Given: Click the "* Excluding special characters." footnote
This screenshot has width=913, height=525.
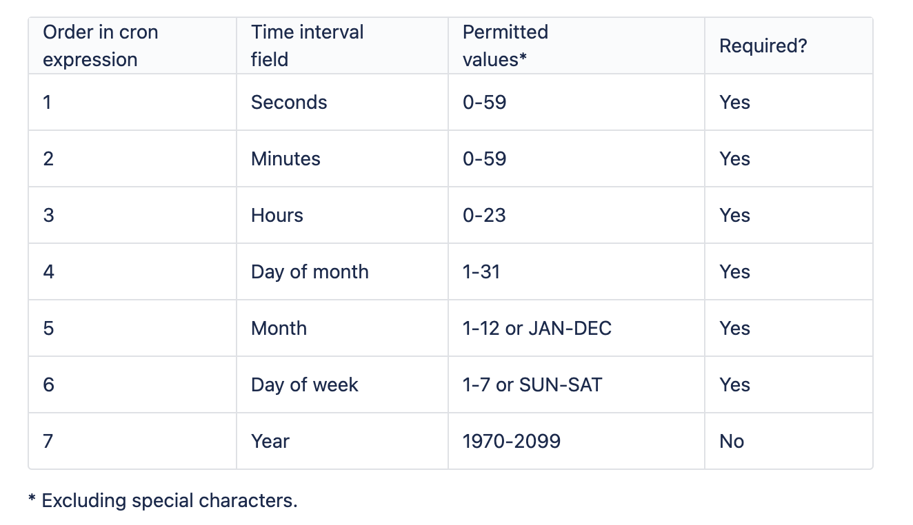Looking at the screenshot, I should click(x=163, y=501).
